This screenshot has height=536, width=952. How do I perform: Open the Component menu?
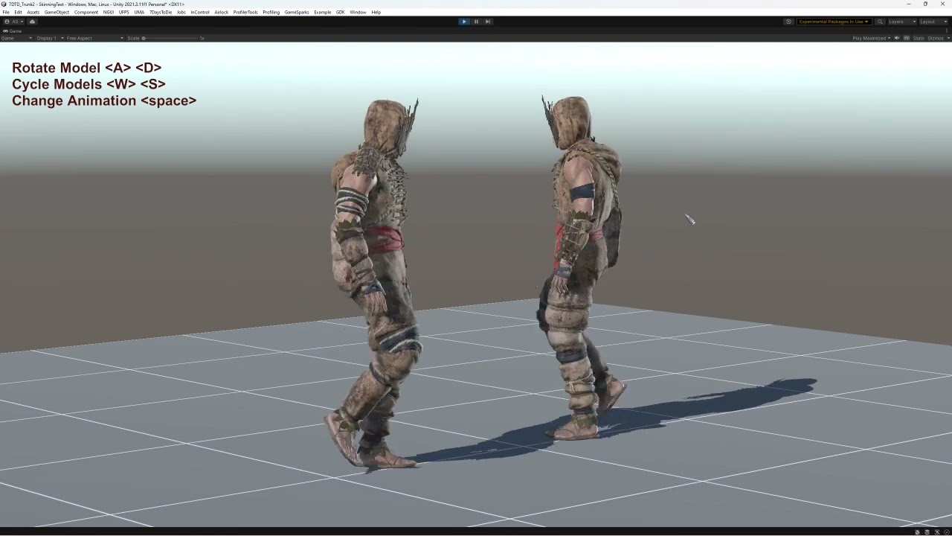[x=86, y=13]
